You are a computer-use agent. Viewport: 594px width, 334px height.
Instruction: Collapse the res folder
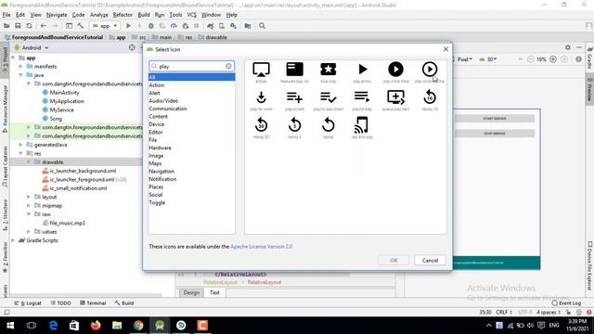point(20,153)
